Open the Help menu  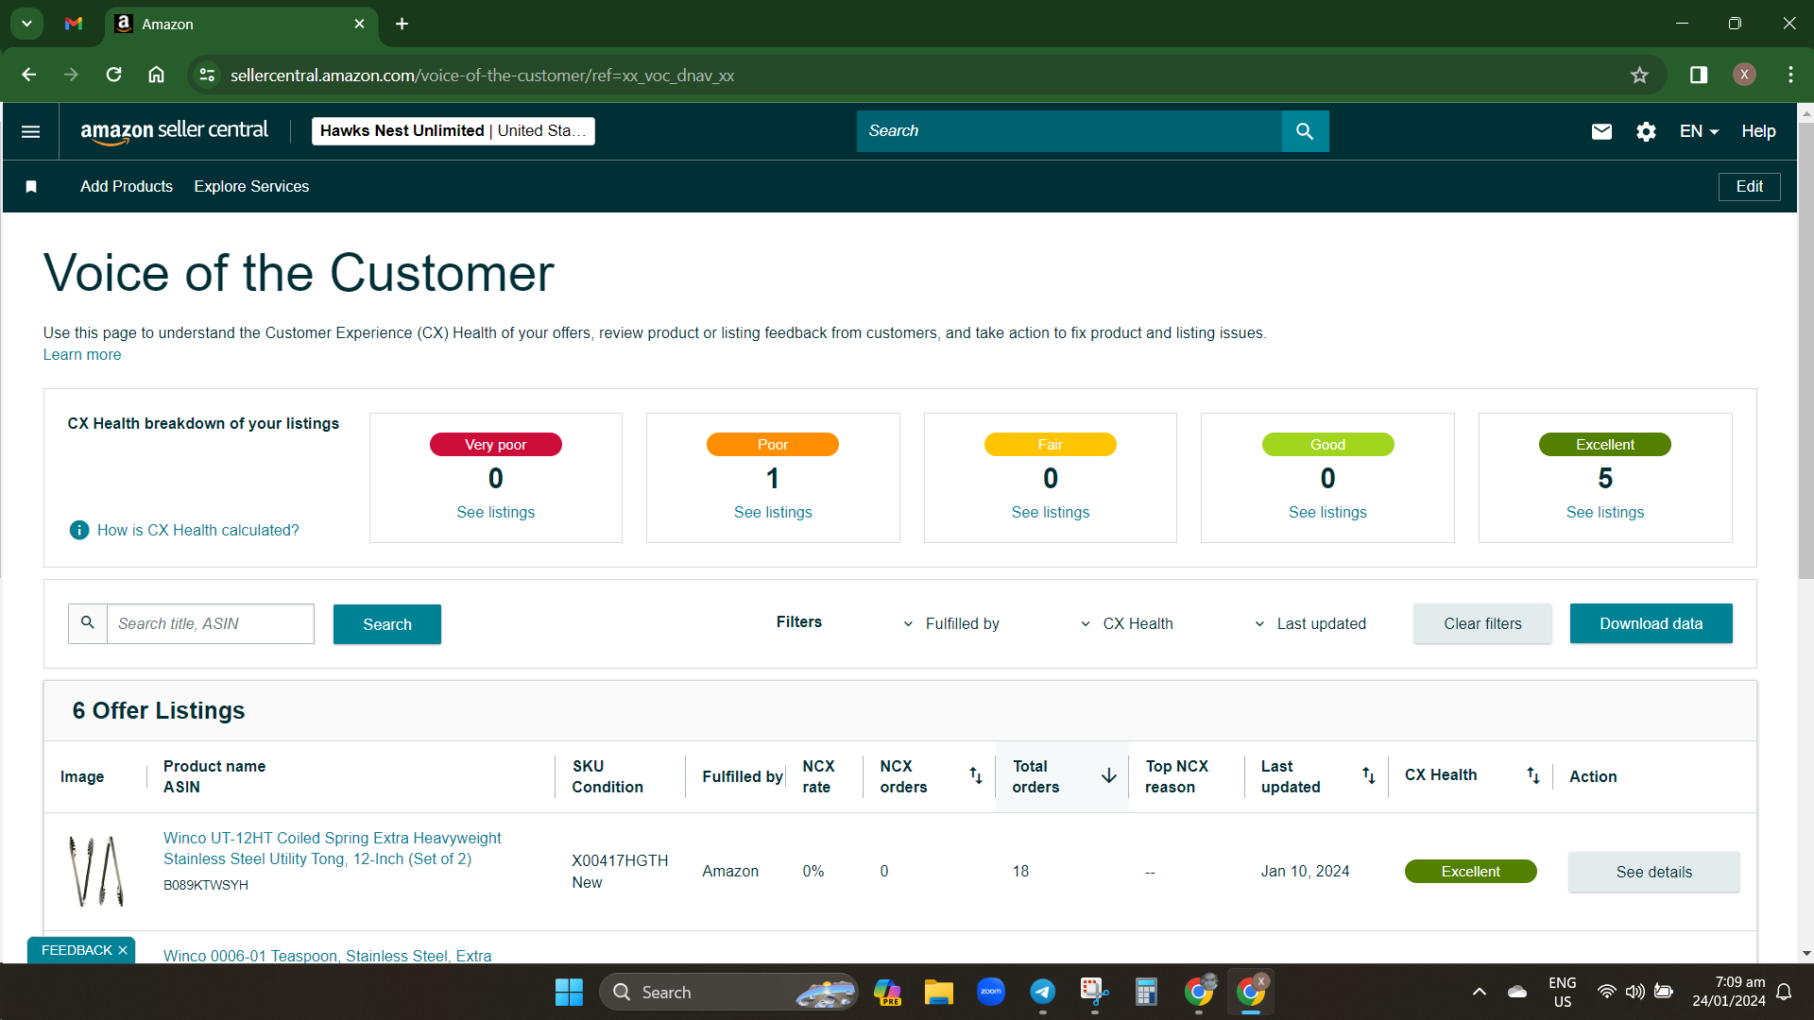[x=1758, y=131]
